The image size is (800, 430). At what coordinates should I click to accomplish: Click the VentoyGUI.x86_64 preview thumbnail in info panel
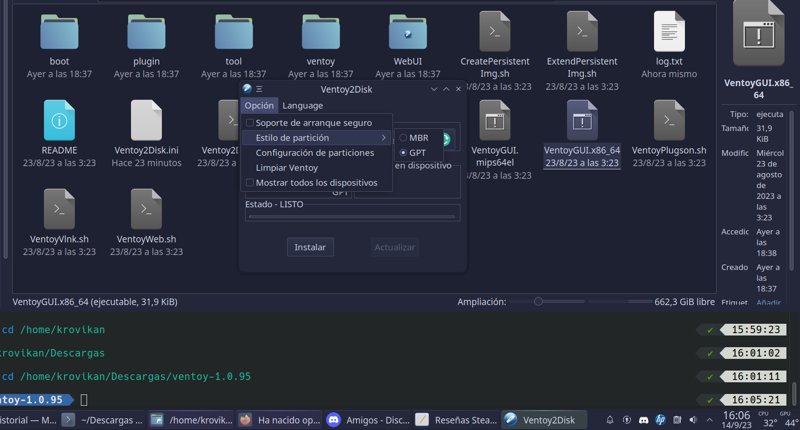[x=758, y=33]
